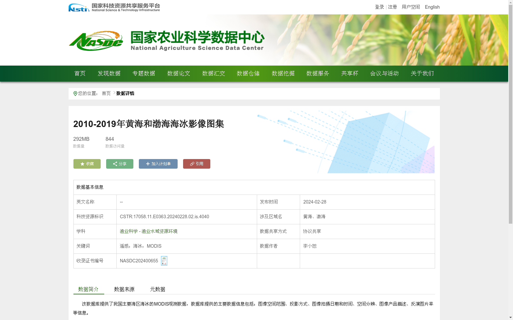Open the 关于我们 menu item
This screenshot has height=320, width=513.
pos(422,74)
